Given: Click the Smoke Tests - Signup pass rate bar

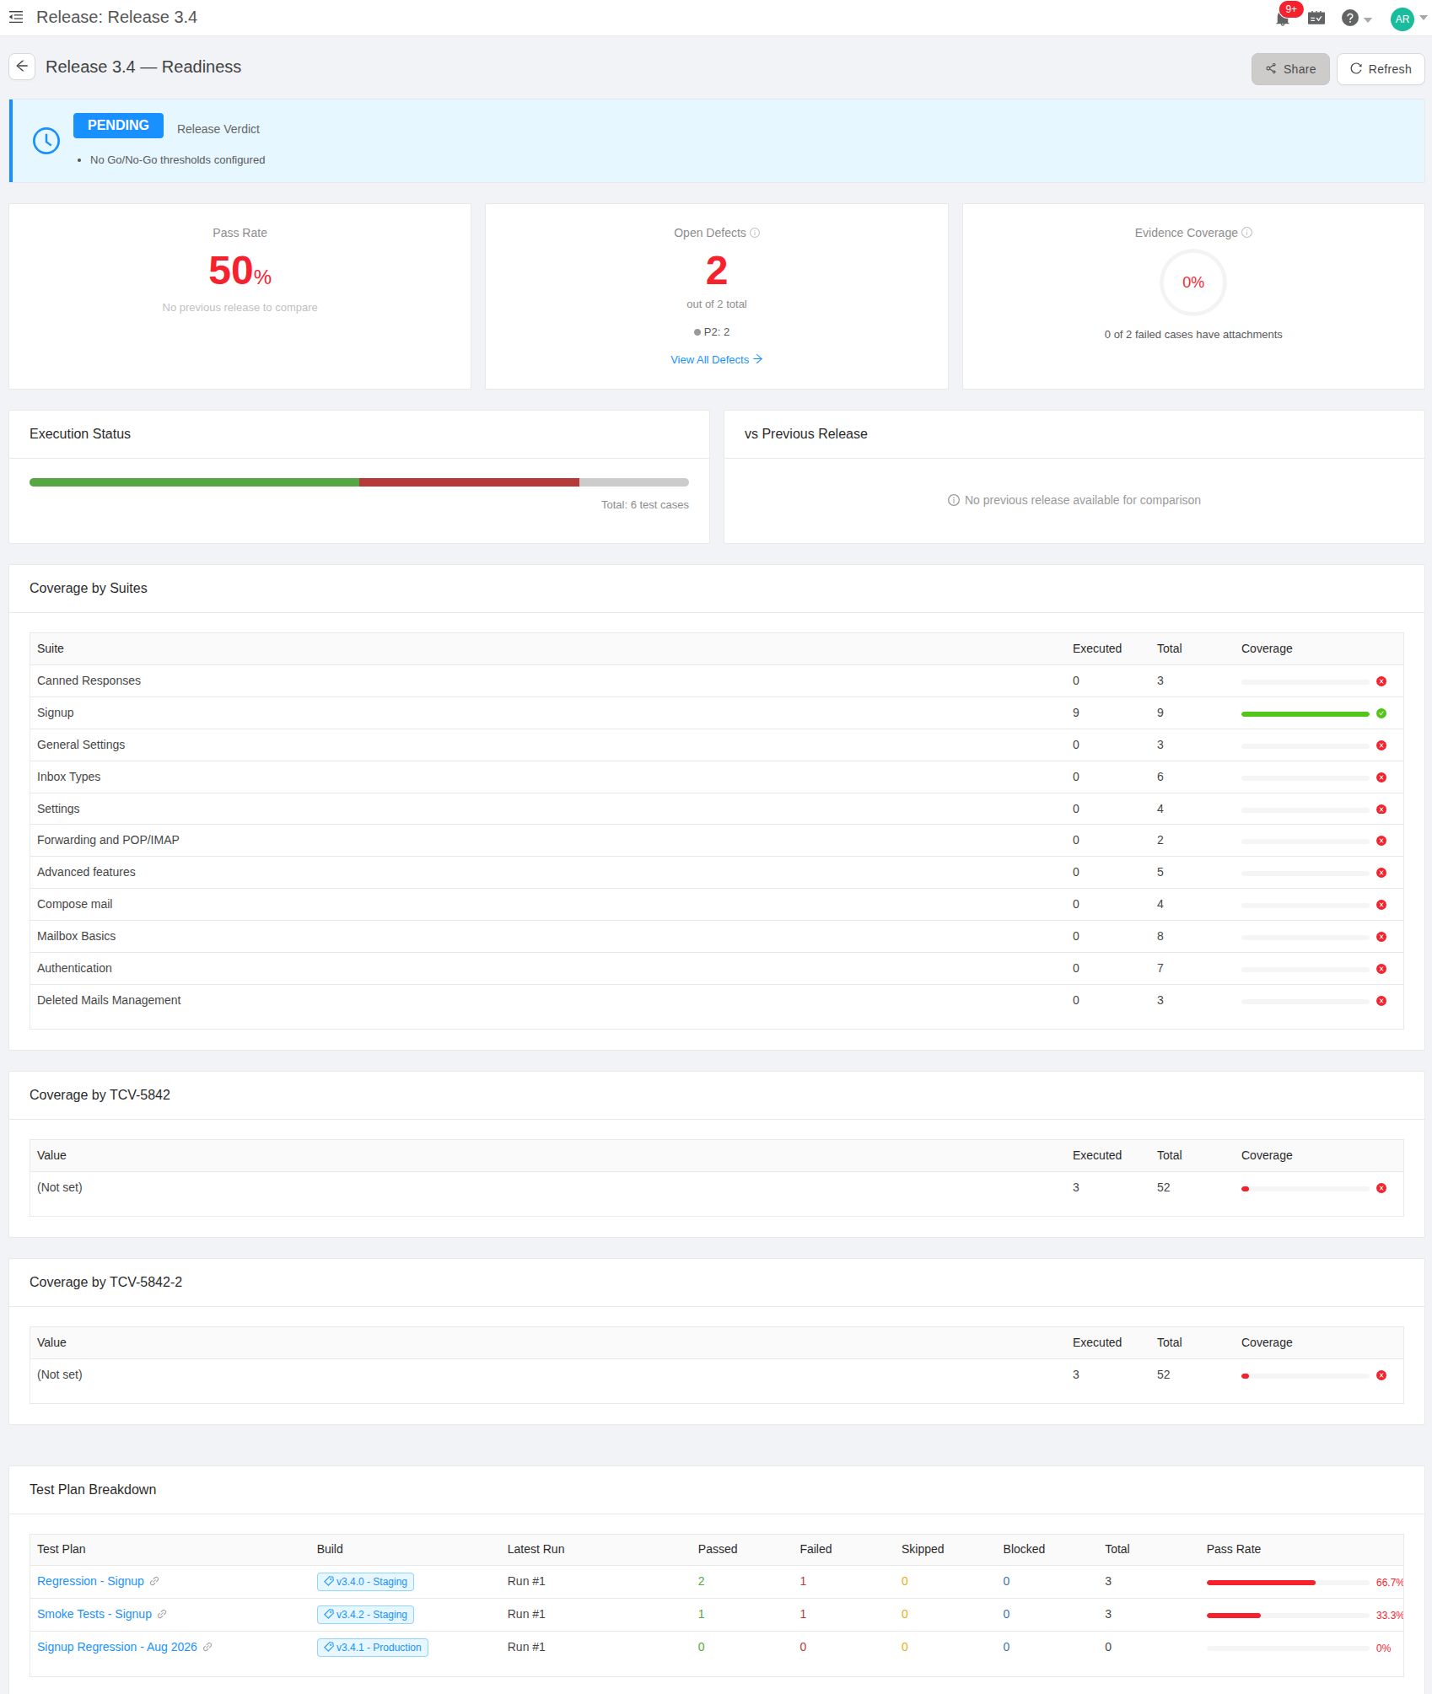Looking at the screenshot, I should tap(1288, 1616).
